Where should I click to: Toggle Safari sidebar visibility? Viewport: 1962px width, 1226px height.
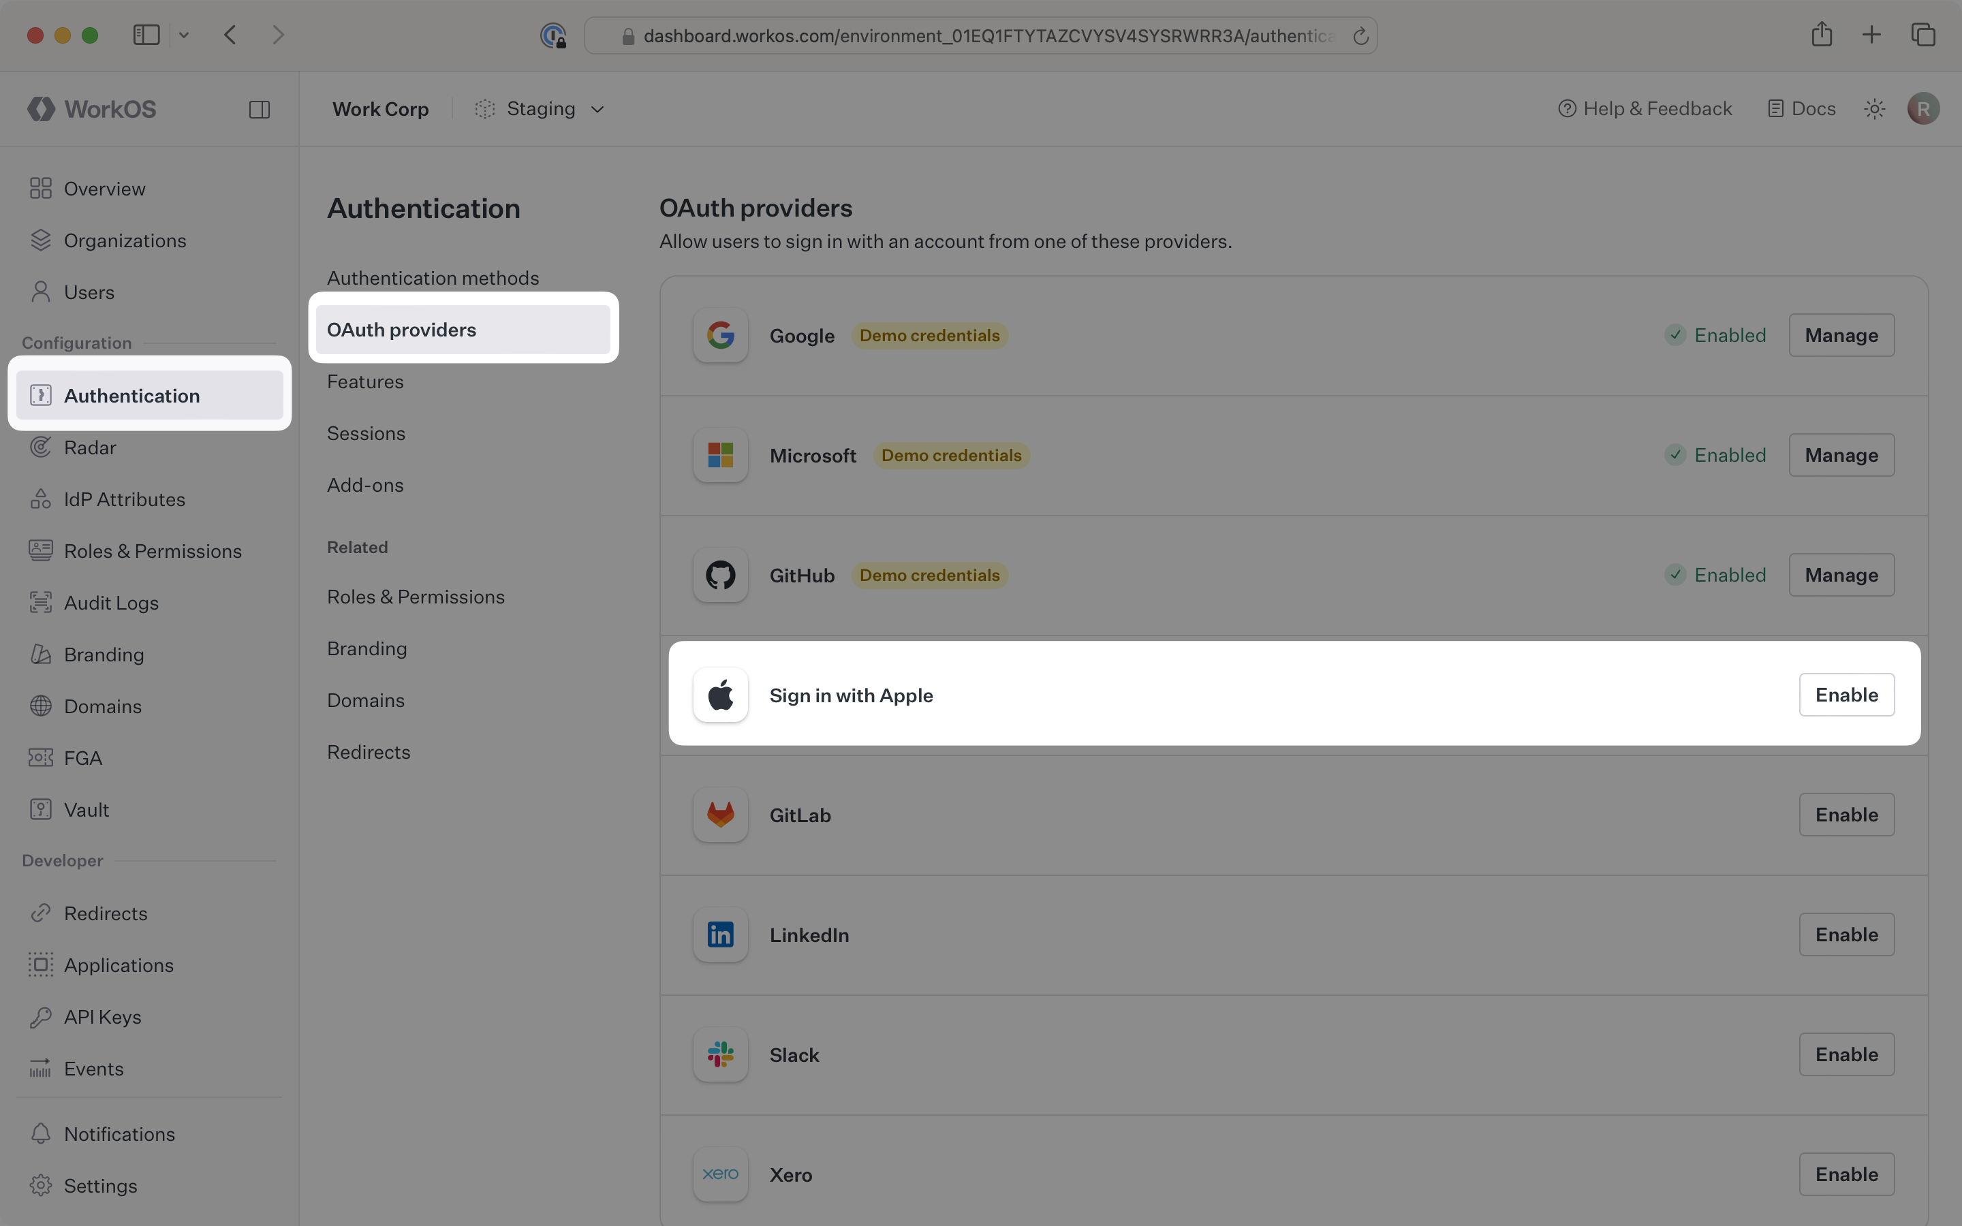146,35
